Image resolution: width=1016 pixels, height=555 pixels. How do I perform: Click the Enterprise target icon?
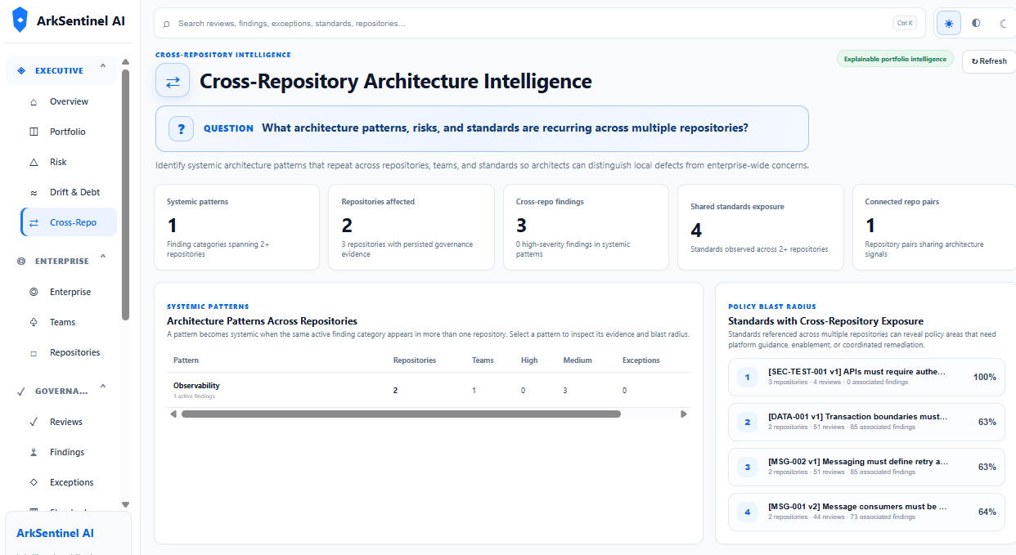(x=34, y=292)
